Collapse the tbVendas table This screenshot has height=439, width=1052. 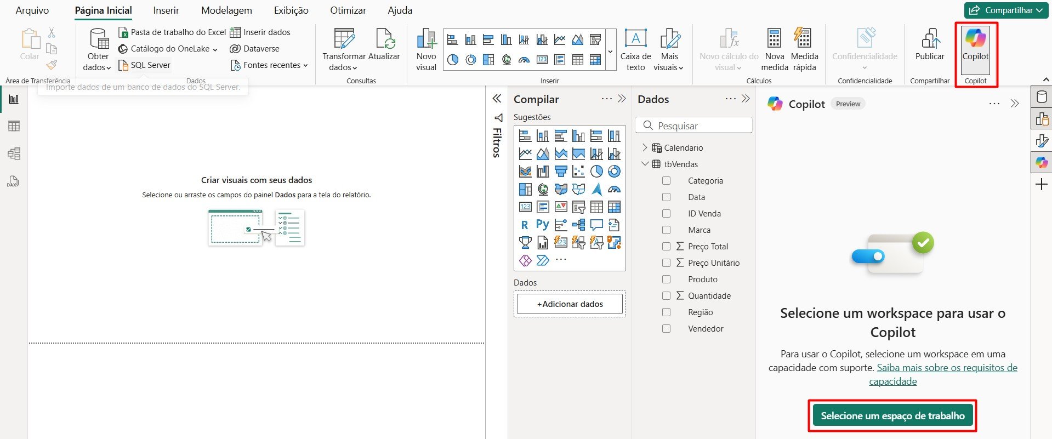pyautogui.click(x=645, y=164)
